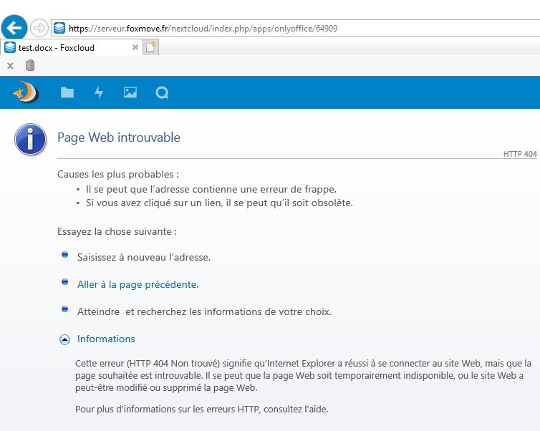
Task: Open the Files folder icon in Foxcloud header
Action: coord(67,92)
